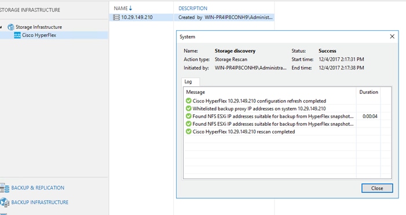Click the Storage Infrastructure tree icon
Screen dimensions: 406x215
11,27
